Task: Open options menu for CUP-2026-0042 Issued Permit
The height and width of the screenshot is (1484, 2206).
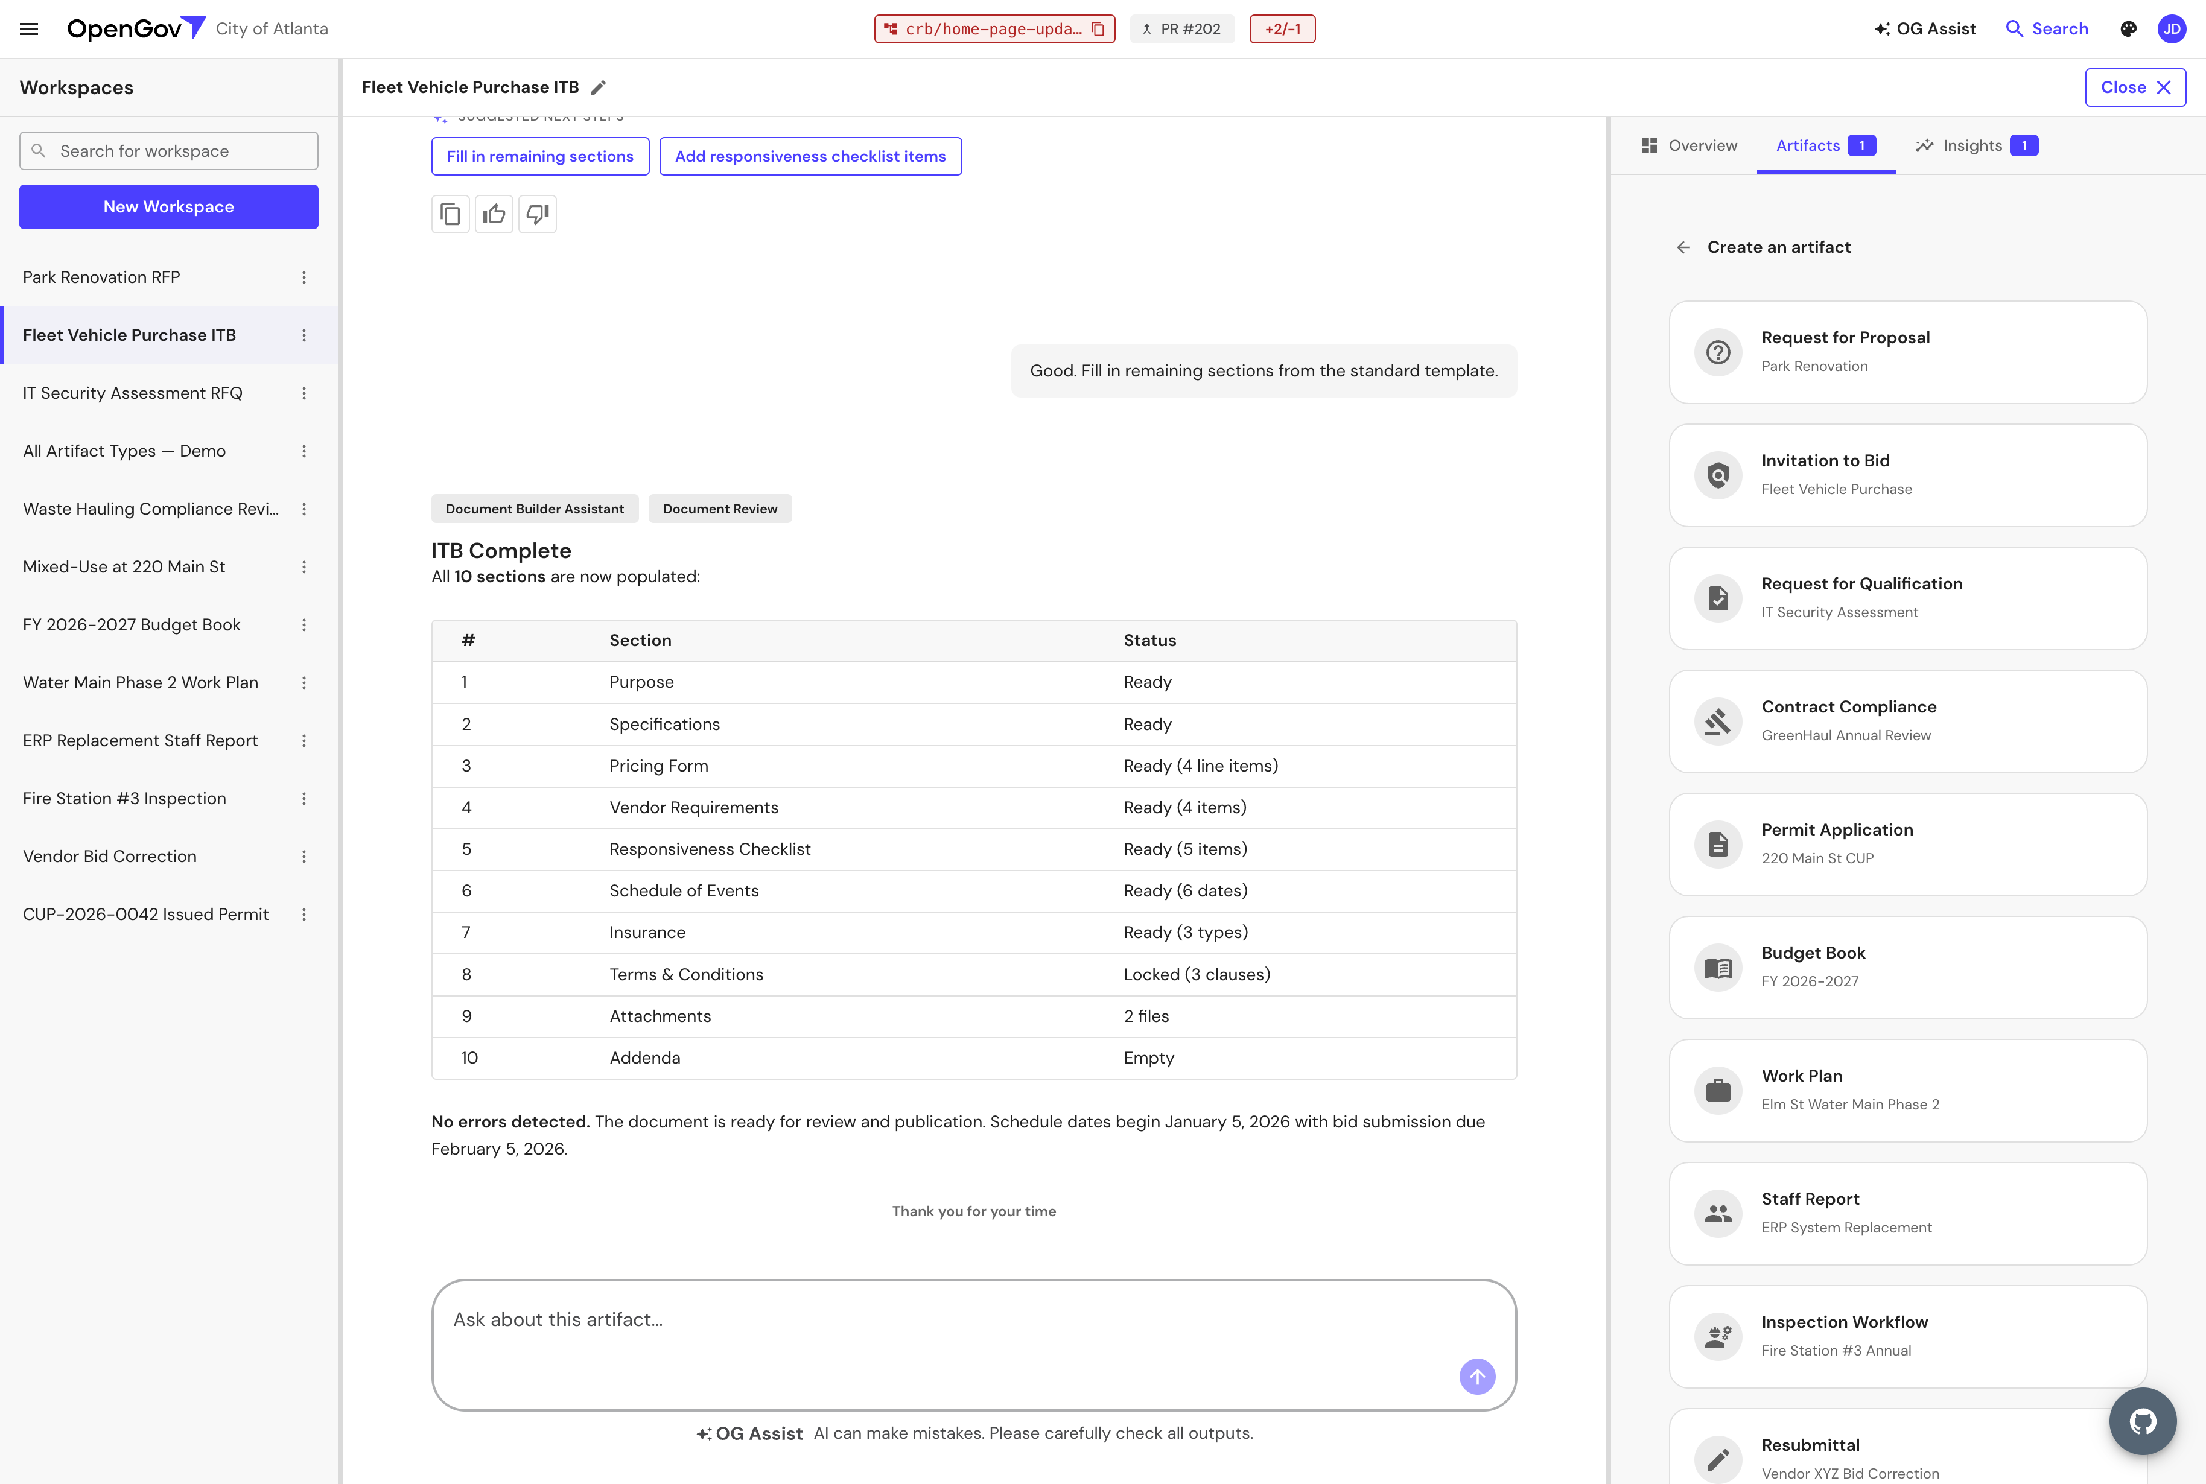Action: [x=304, y=915]
